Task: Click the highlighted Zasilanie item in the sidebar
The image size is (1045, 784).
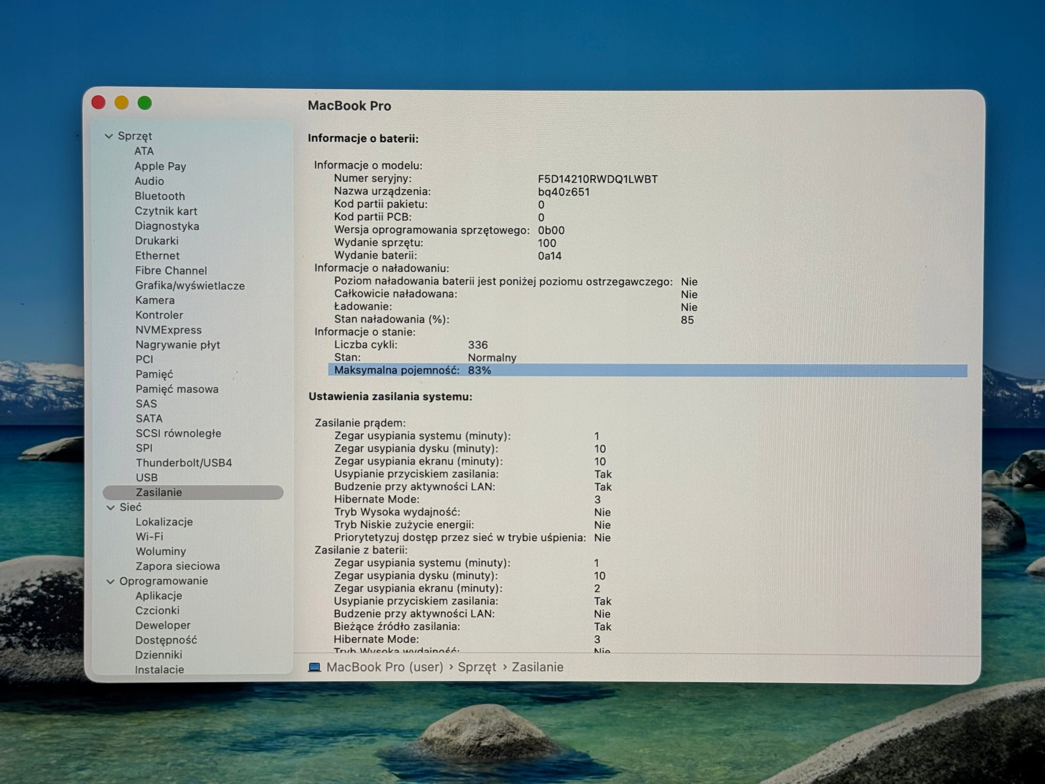Action: coord(193,492)
